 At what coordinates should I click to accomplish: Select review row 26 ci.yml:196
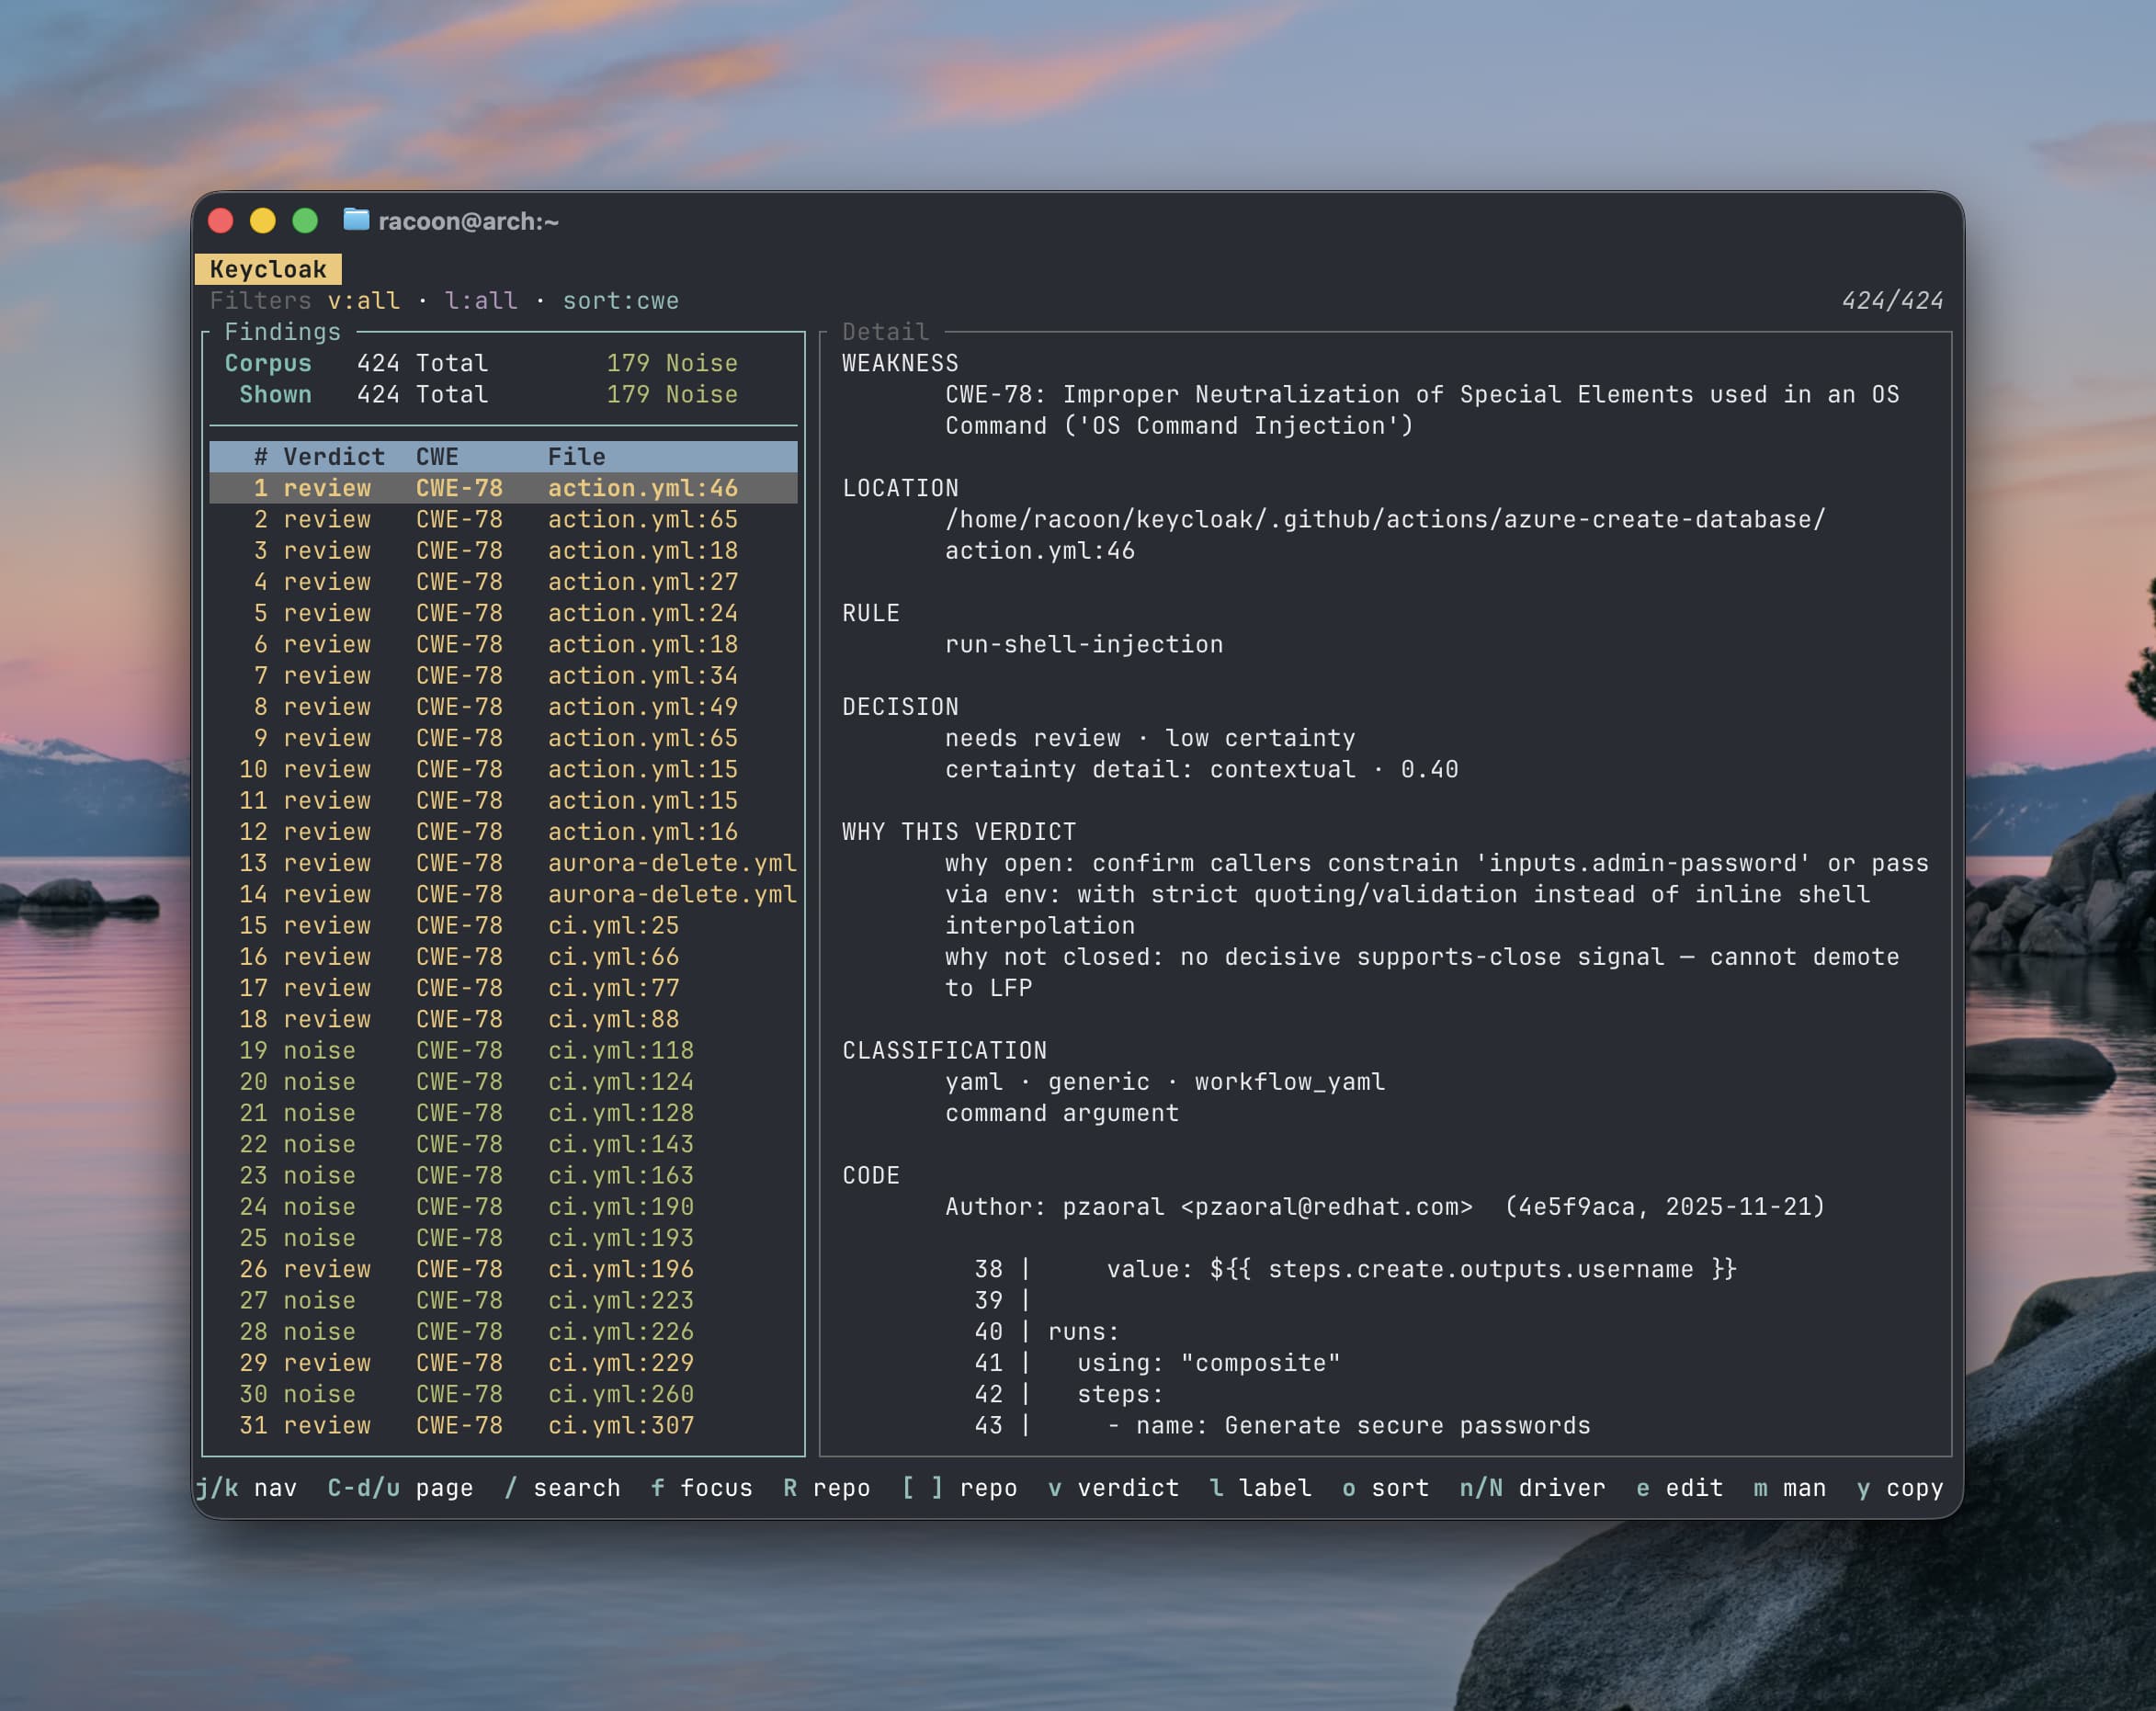(503, 1269)
